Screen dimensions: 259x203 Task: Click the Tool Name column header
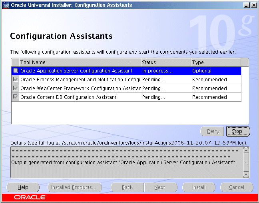click(x=80, y=62)
